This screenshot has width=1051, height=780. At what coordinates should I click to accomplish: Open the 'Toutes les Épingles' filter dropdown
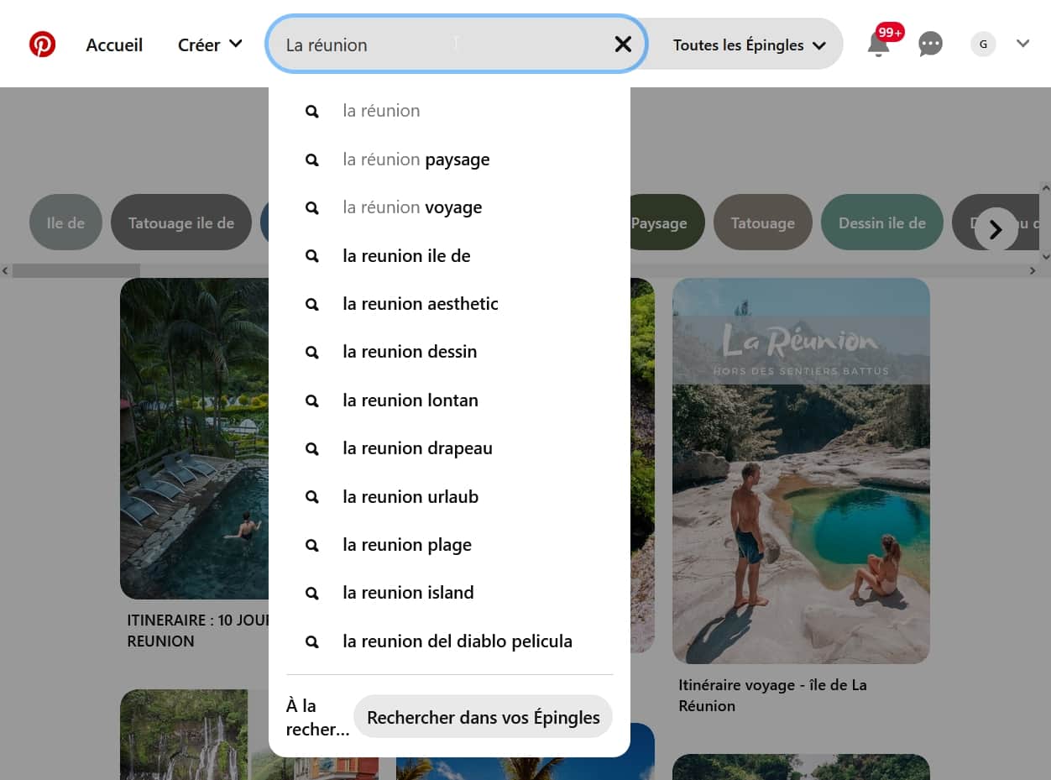coord(749,45)
